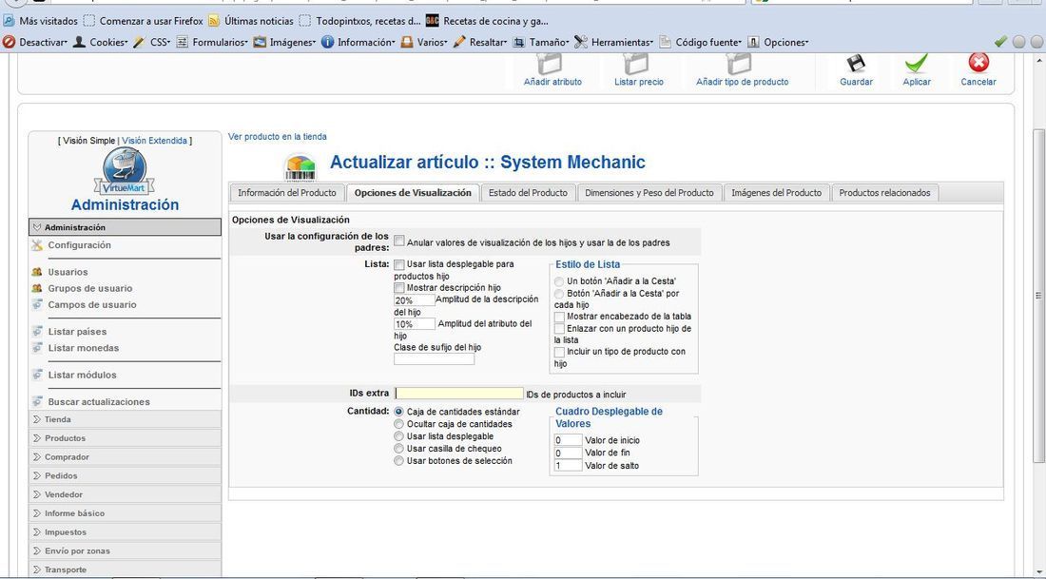Expand the Informe básico sidebar section
1046x579 pixels.
(125, 513)
